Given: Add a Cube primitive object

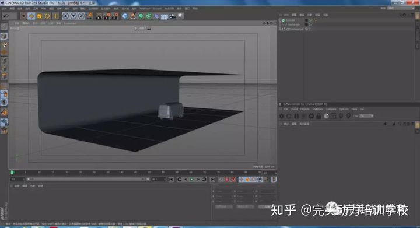Looking at the screenshot, I should pyautogui.click(x=125, y=16).
